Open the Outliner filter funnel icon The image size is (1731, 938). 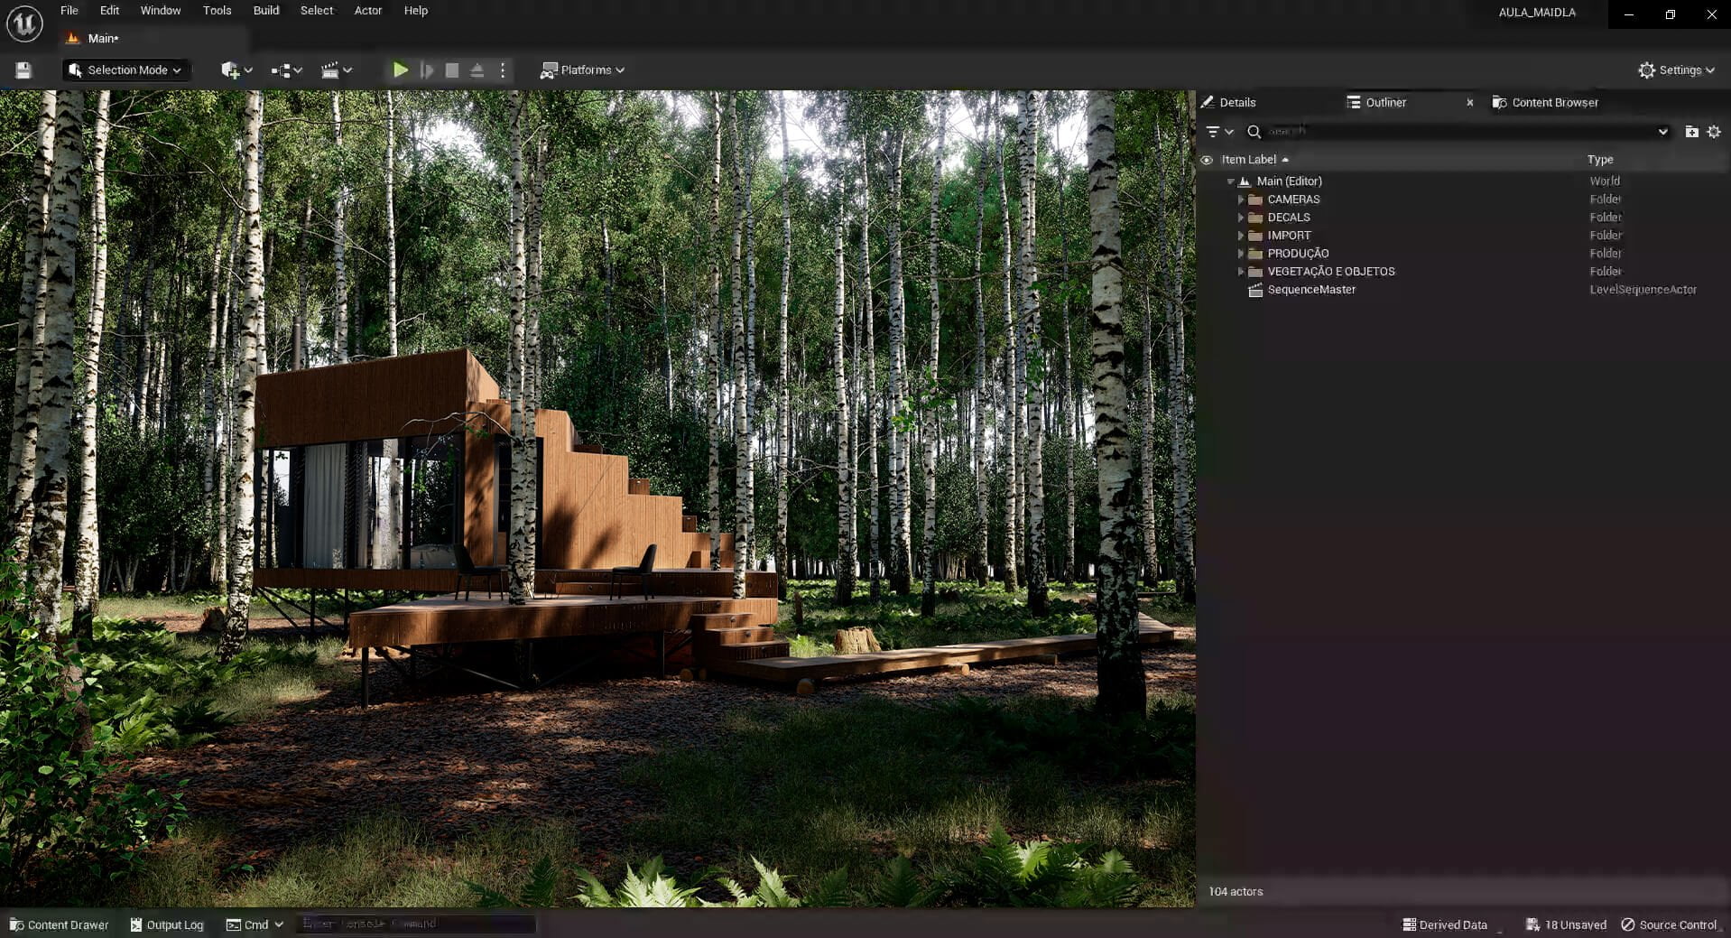(1214, 132)
